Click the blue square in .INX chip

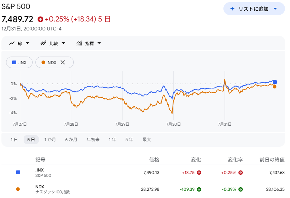click(14, 62)
